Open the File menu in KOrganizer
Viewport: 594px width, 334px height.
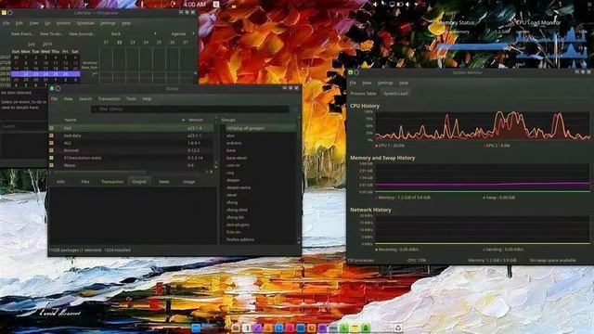click(6, 23)
